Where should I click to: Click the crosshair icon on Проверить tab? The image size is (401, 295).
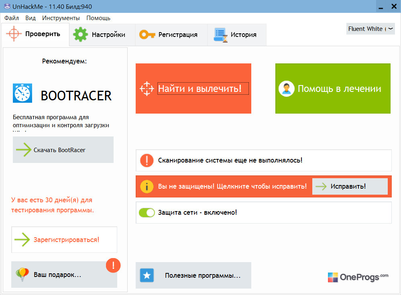[14, 34]
